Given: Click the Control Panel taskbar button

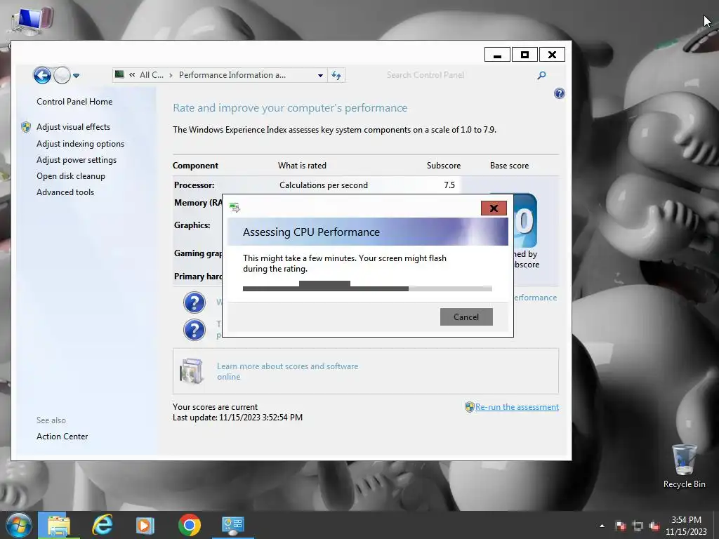Looking at the screenshot, I should click(233, 525).
